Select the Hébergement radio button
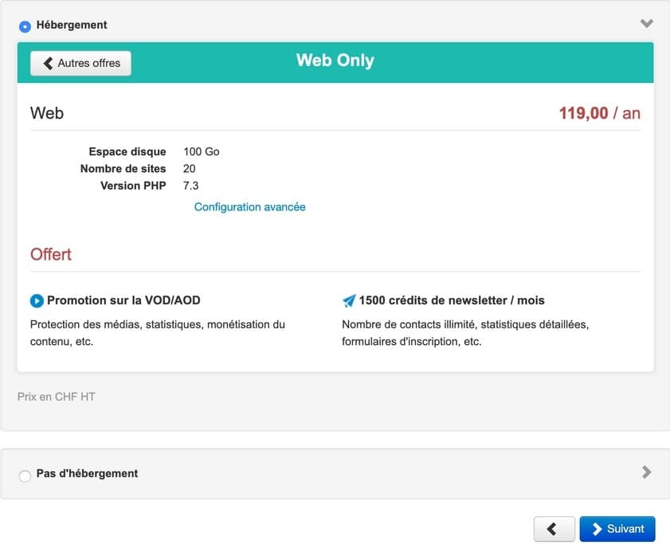The height and width of the screenshot is (545, 670). click(25, 25)
